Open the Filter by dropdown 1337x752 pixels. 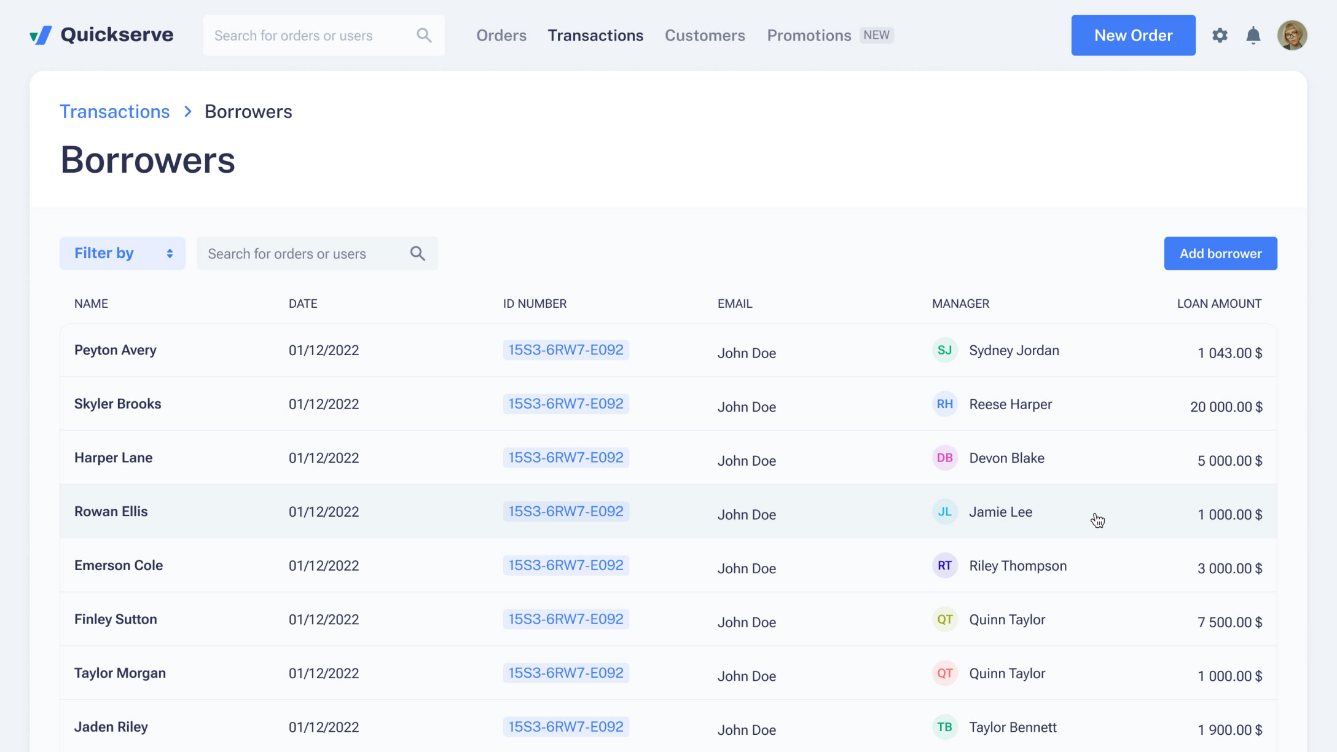pos(122,254)
